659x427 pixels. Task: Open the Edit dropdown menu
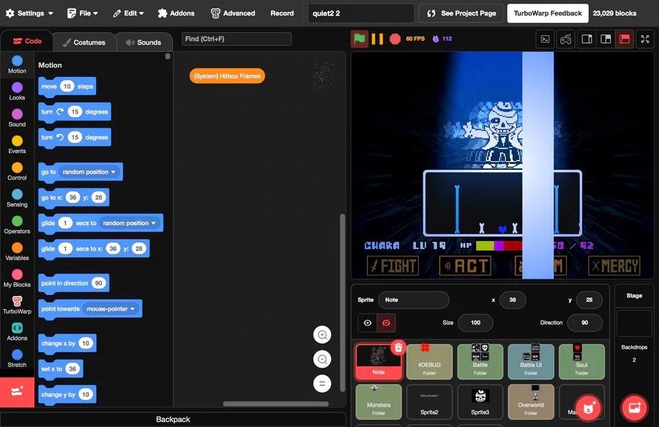click(128, 13)
